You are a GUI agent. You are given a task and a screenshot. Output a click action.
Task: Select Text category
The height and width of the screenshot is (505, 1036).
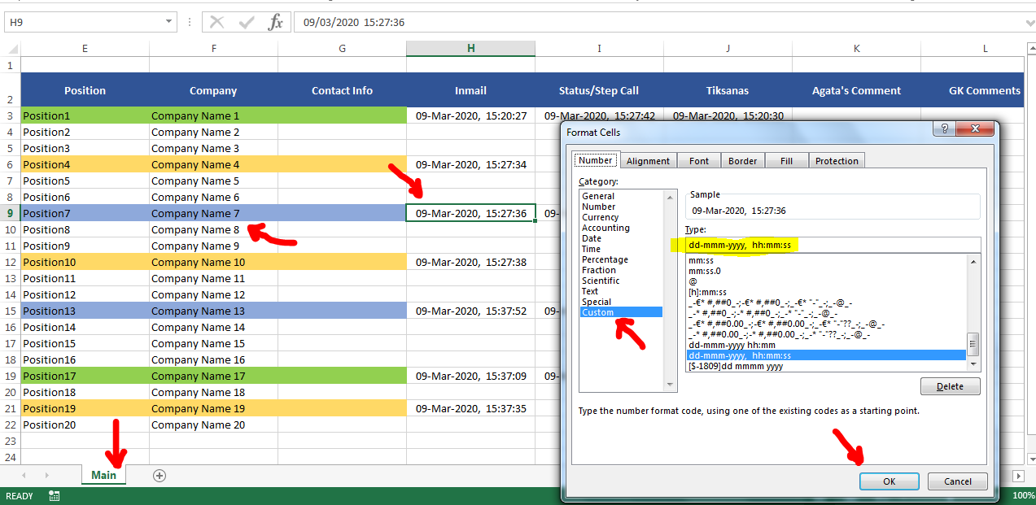pyautogui.click(x=621, y=291)
